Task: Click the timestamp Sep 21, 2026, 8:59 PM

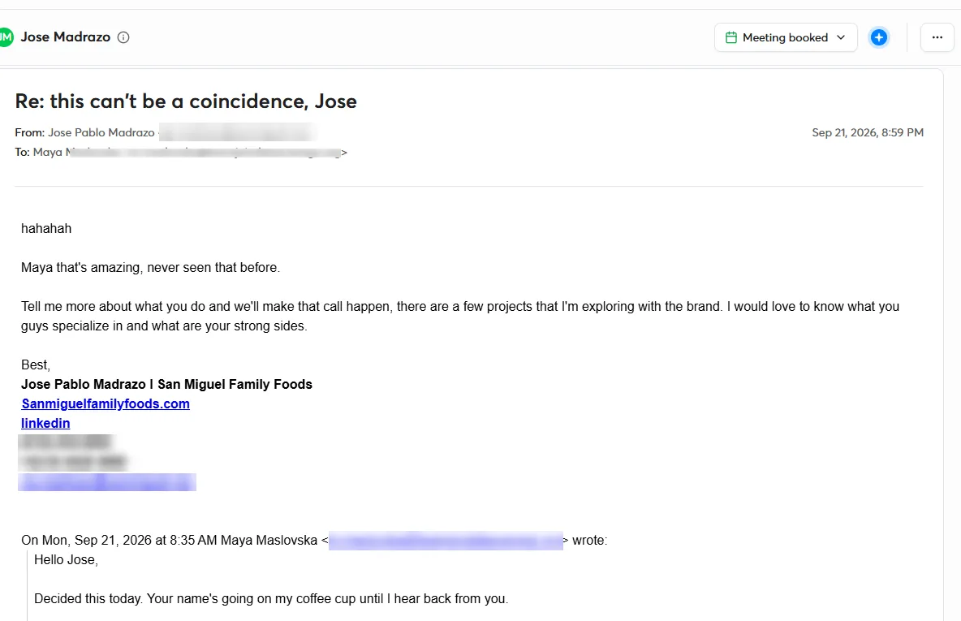Action: (867, 132)
